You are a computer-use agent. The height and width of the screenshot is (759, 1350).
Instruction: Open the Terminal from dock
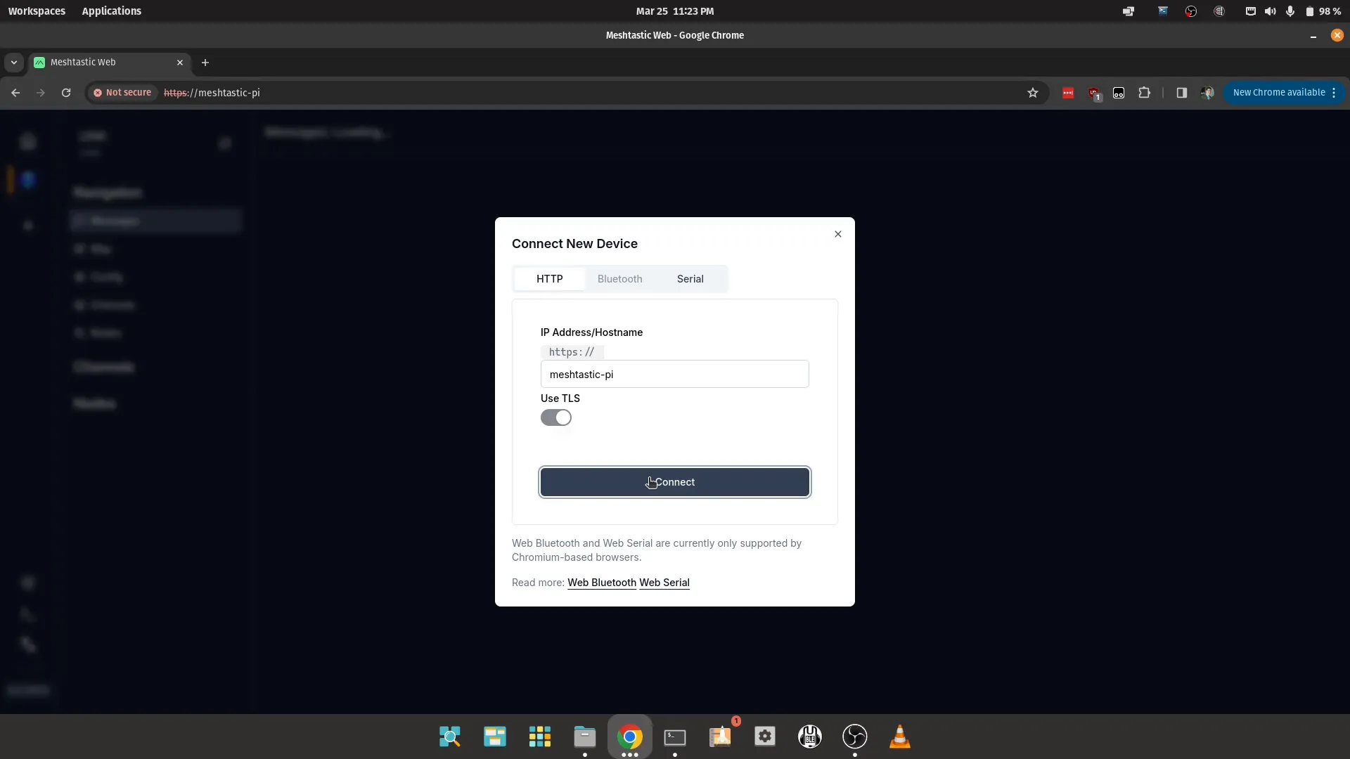675,737
